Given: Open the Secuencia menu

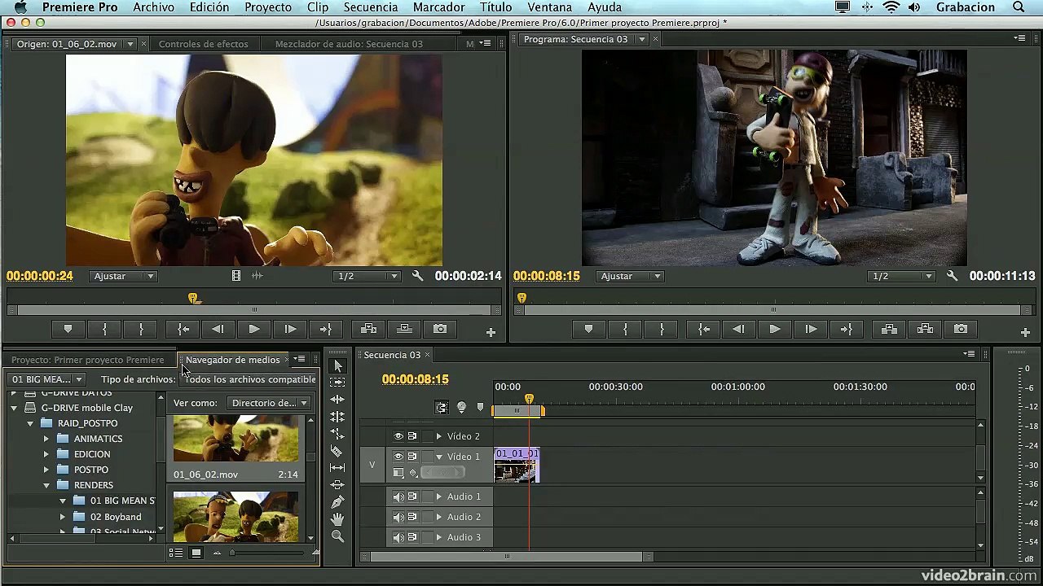Looking at the screenshot, I should (x=371, y=7).
